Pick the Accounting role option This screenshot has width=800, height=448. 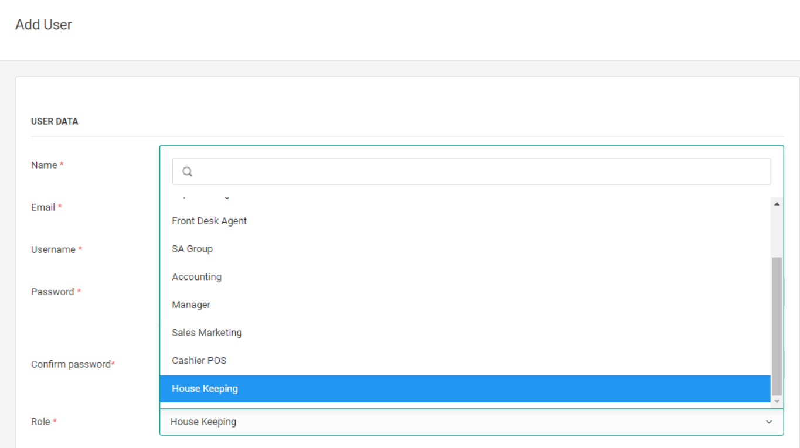tap(465, 277)
